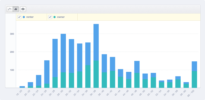Click the owner bar for 40 - 42
The width and height of the screenshot is (205, 100).
pyautogui.click(x=112, y=79)
